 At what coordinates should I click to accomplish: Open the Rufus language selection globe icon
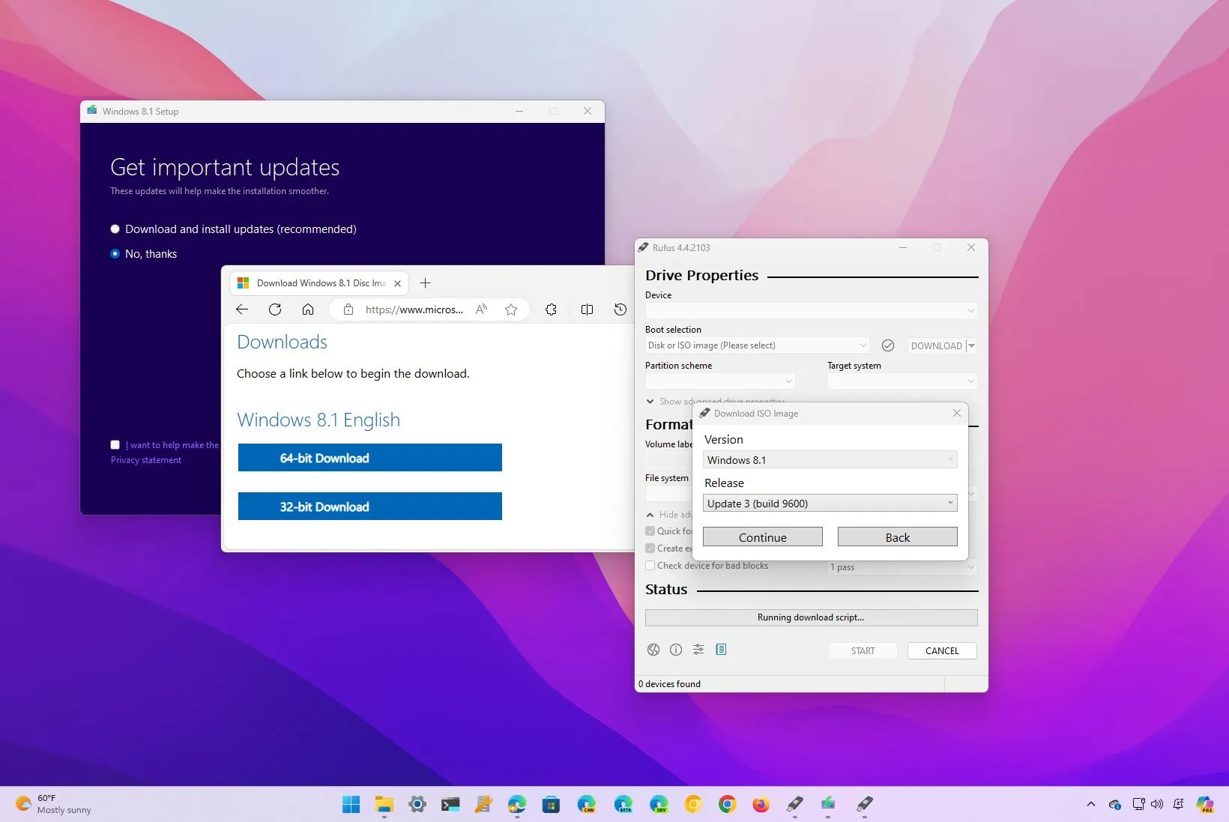653,650
